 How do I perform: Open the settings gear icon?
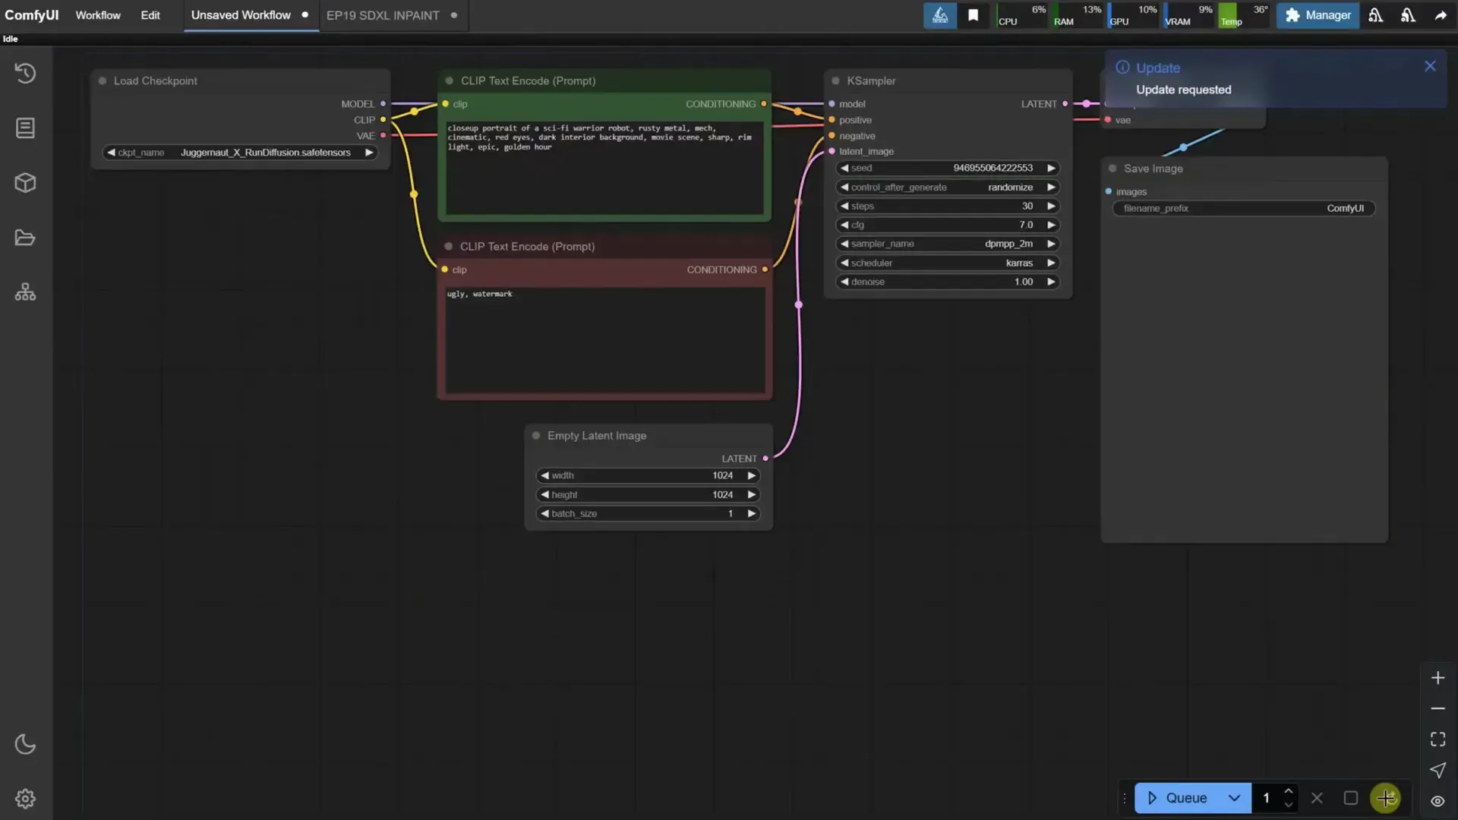[25, 799]
